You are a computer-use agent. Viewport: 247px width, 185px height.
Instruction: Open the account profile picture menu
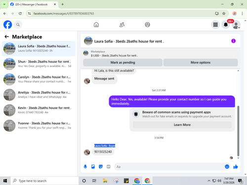pos(236,25)
